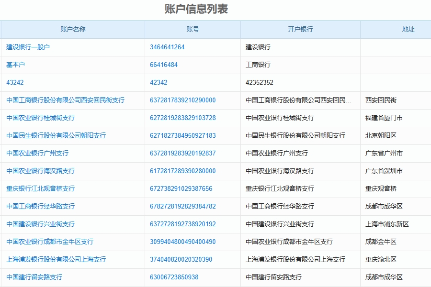The height and width of the screenshot is (287, 431).
Task: Select address cell 广东省广州市
Action: point(384,153)
